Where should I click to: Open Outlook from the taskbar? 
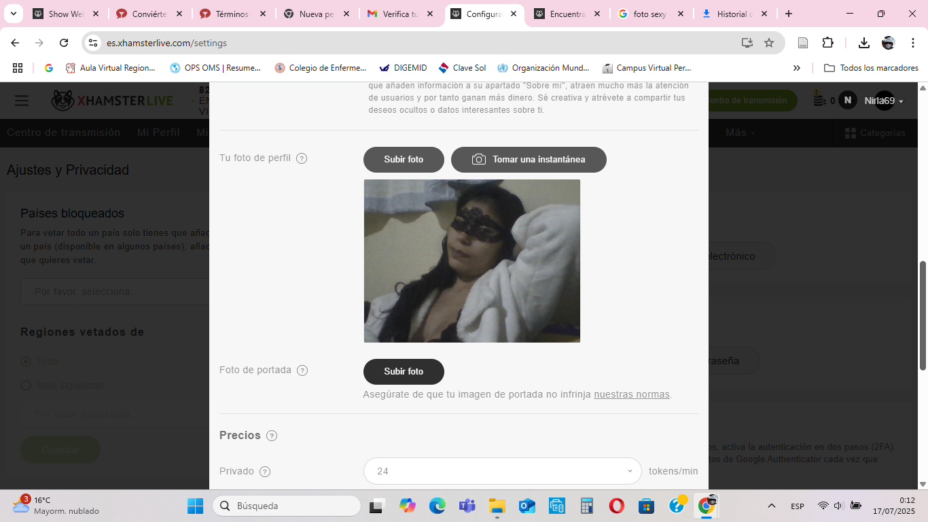(527, 506)
